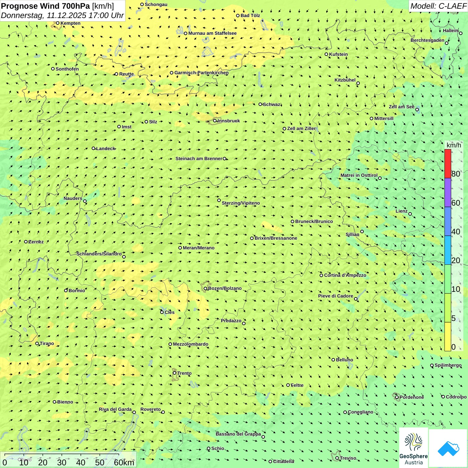Click the 'Prognose Wind 700hPa' title text
Screen dimensions: 468x468
point(45,6)
